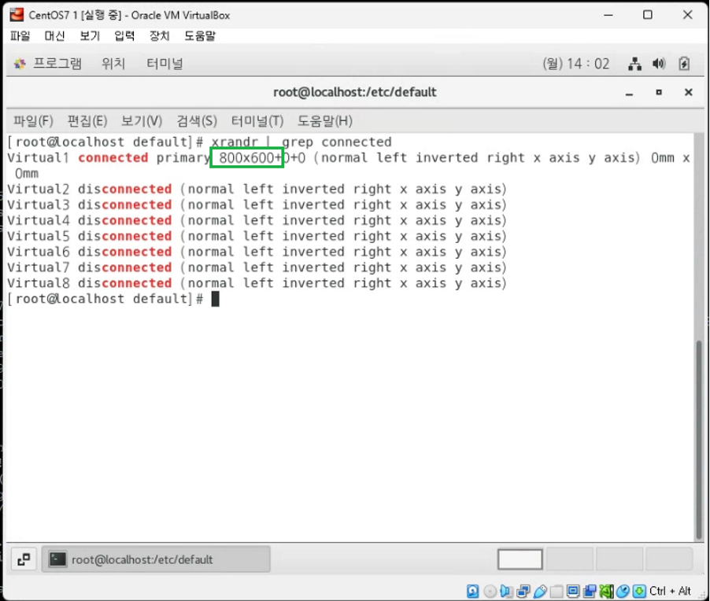The width and height of the screenshot is (710, 601).
Task: Click the show desktop icon in bottom panel
Action: pos(24,559)
